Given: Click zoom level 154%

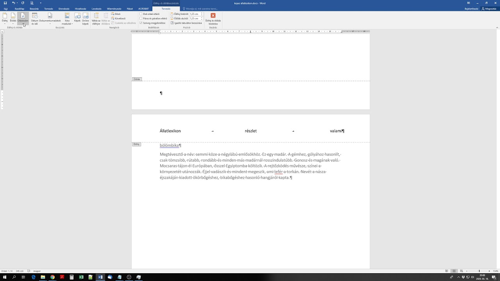Looking at the screenshot, I should click(495, 271).
